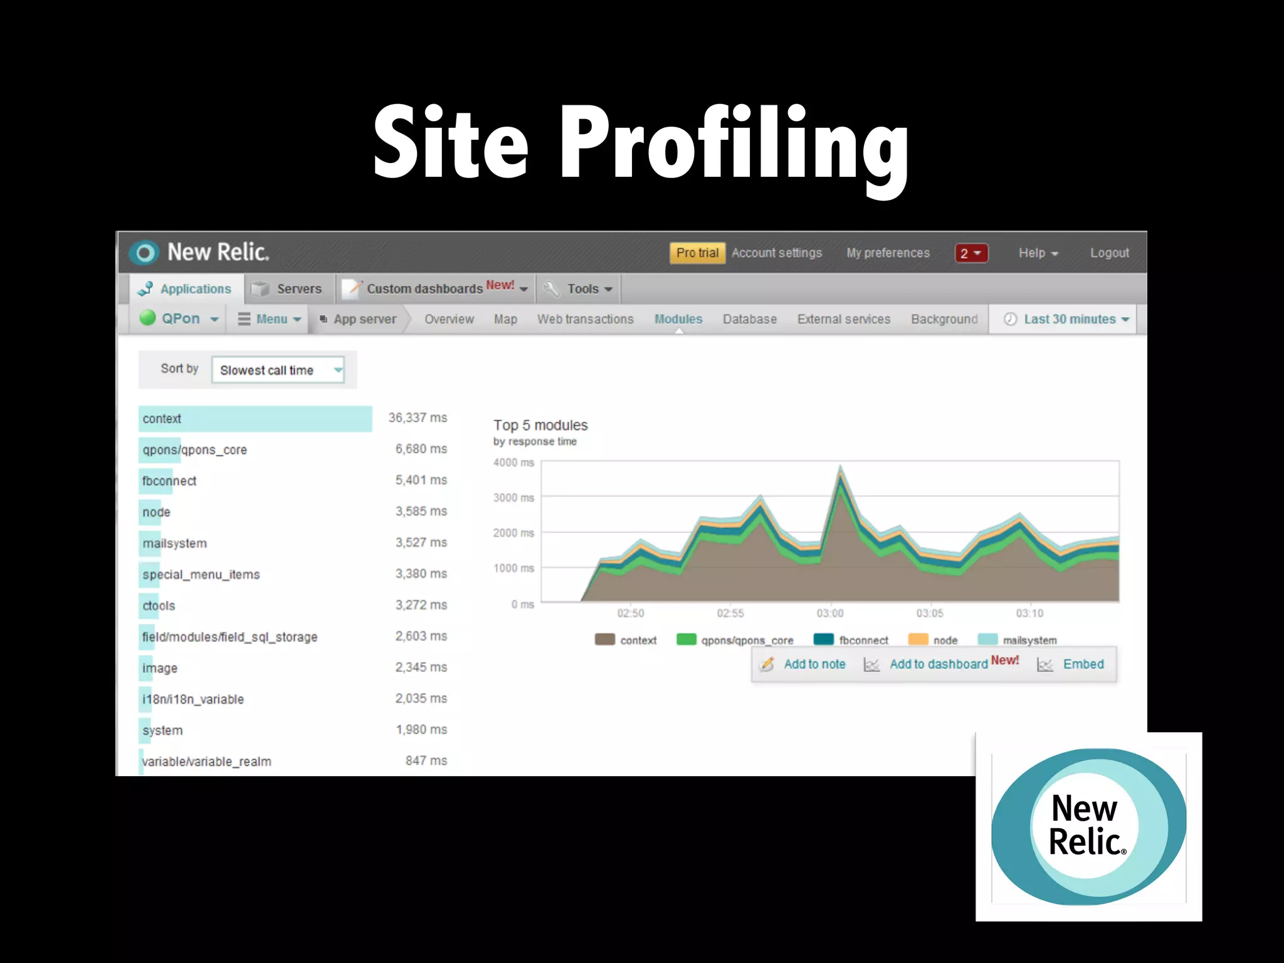Expand the Custom dashboards dropdown arrow

(x=524, y=289)
